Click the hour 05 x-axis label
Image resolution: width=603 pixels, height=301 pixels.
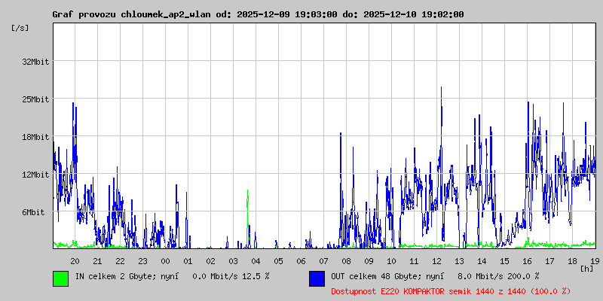(x=278, y=261)
